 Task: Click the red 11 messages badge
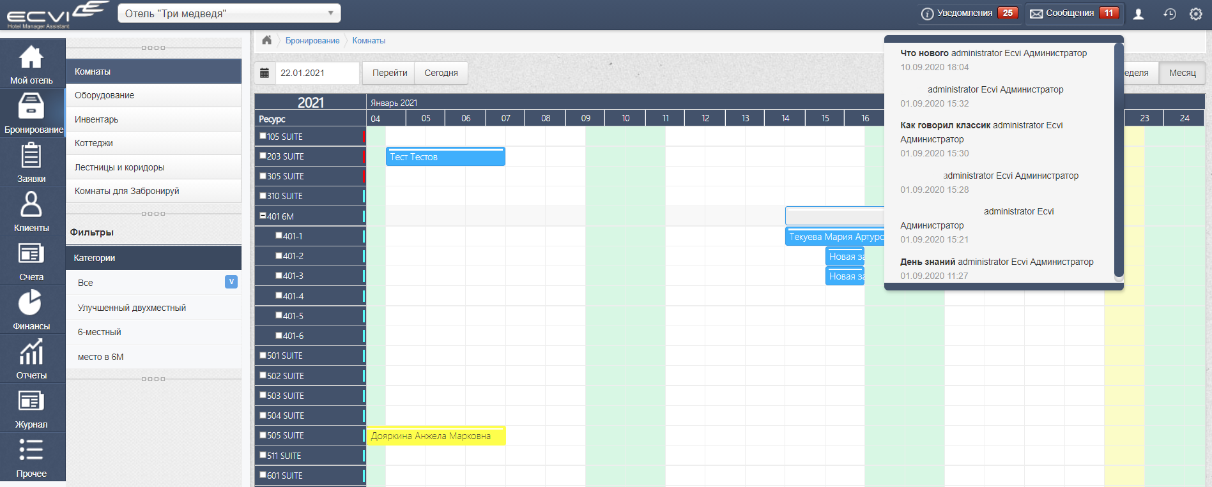pyautogui.click(x=1108, y=13)
